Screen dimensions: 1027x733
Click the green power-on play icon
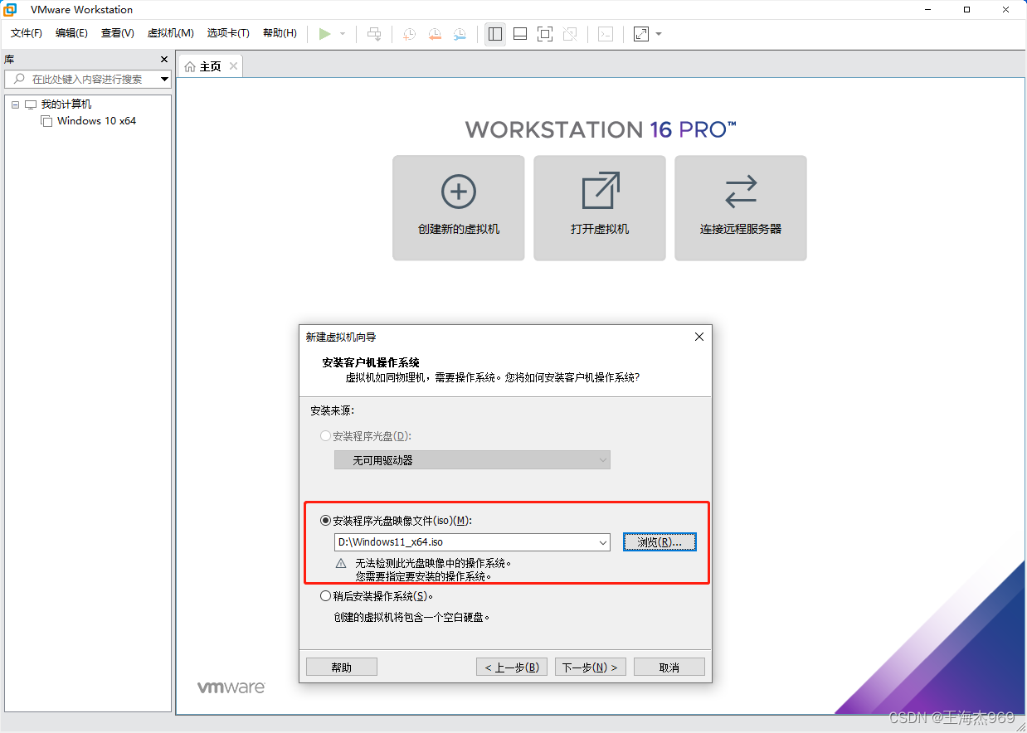[x=325, y=34]
